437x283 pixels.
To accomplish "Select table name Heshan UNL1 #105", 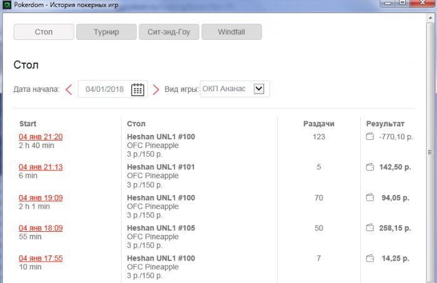I will [x=161, y=228].
